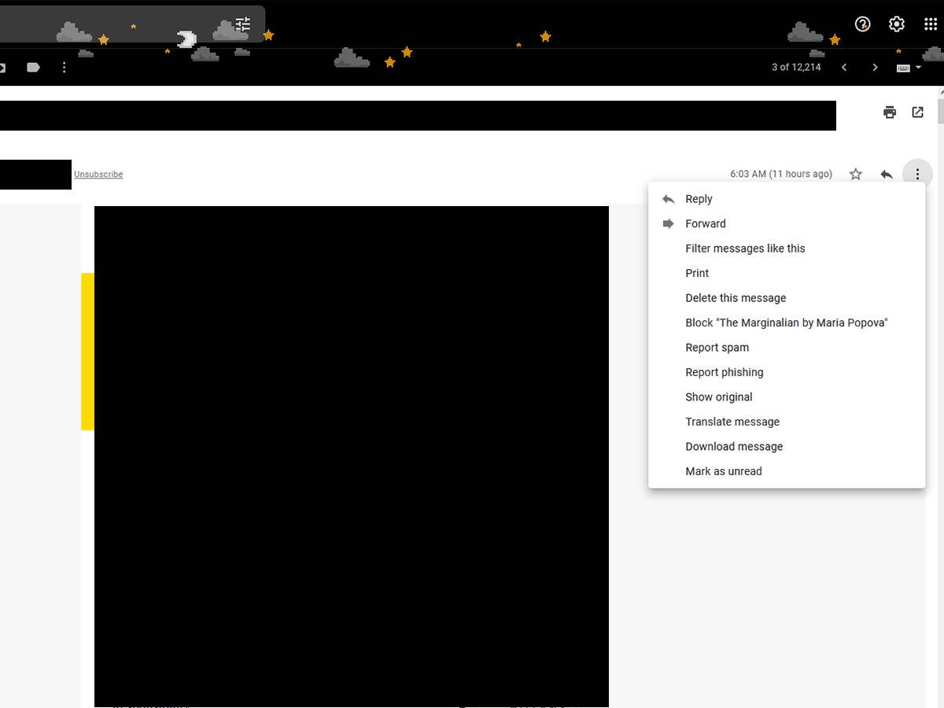
Task: Select Forward from the context menu
Action: pyautogui.click(x=705, y=223)
